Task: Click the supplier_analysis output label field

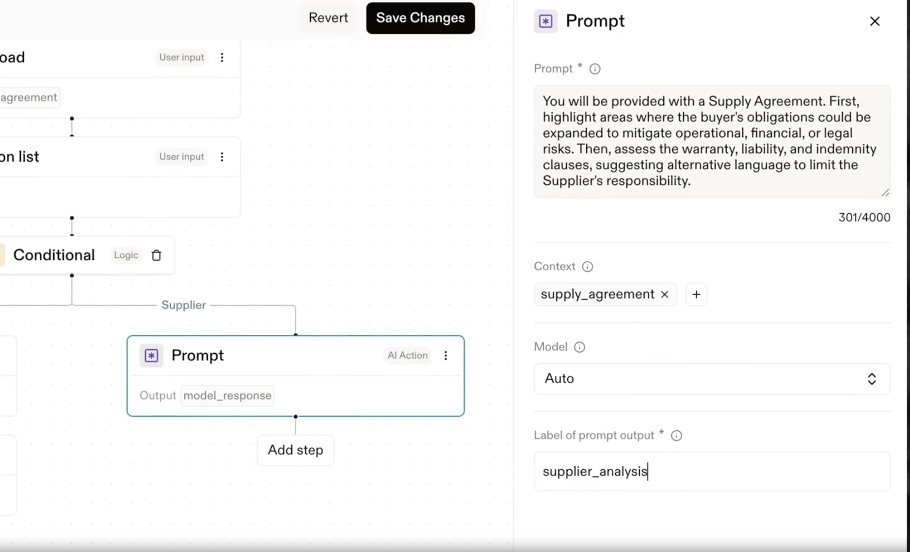Action: coord(711,472)
